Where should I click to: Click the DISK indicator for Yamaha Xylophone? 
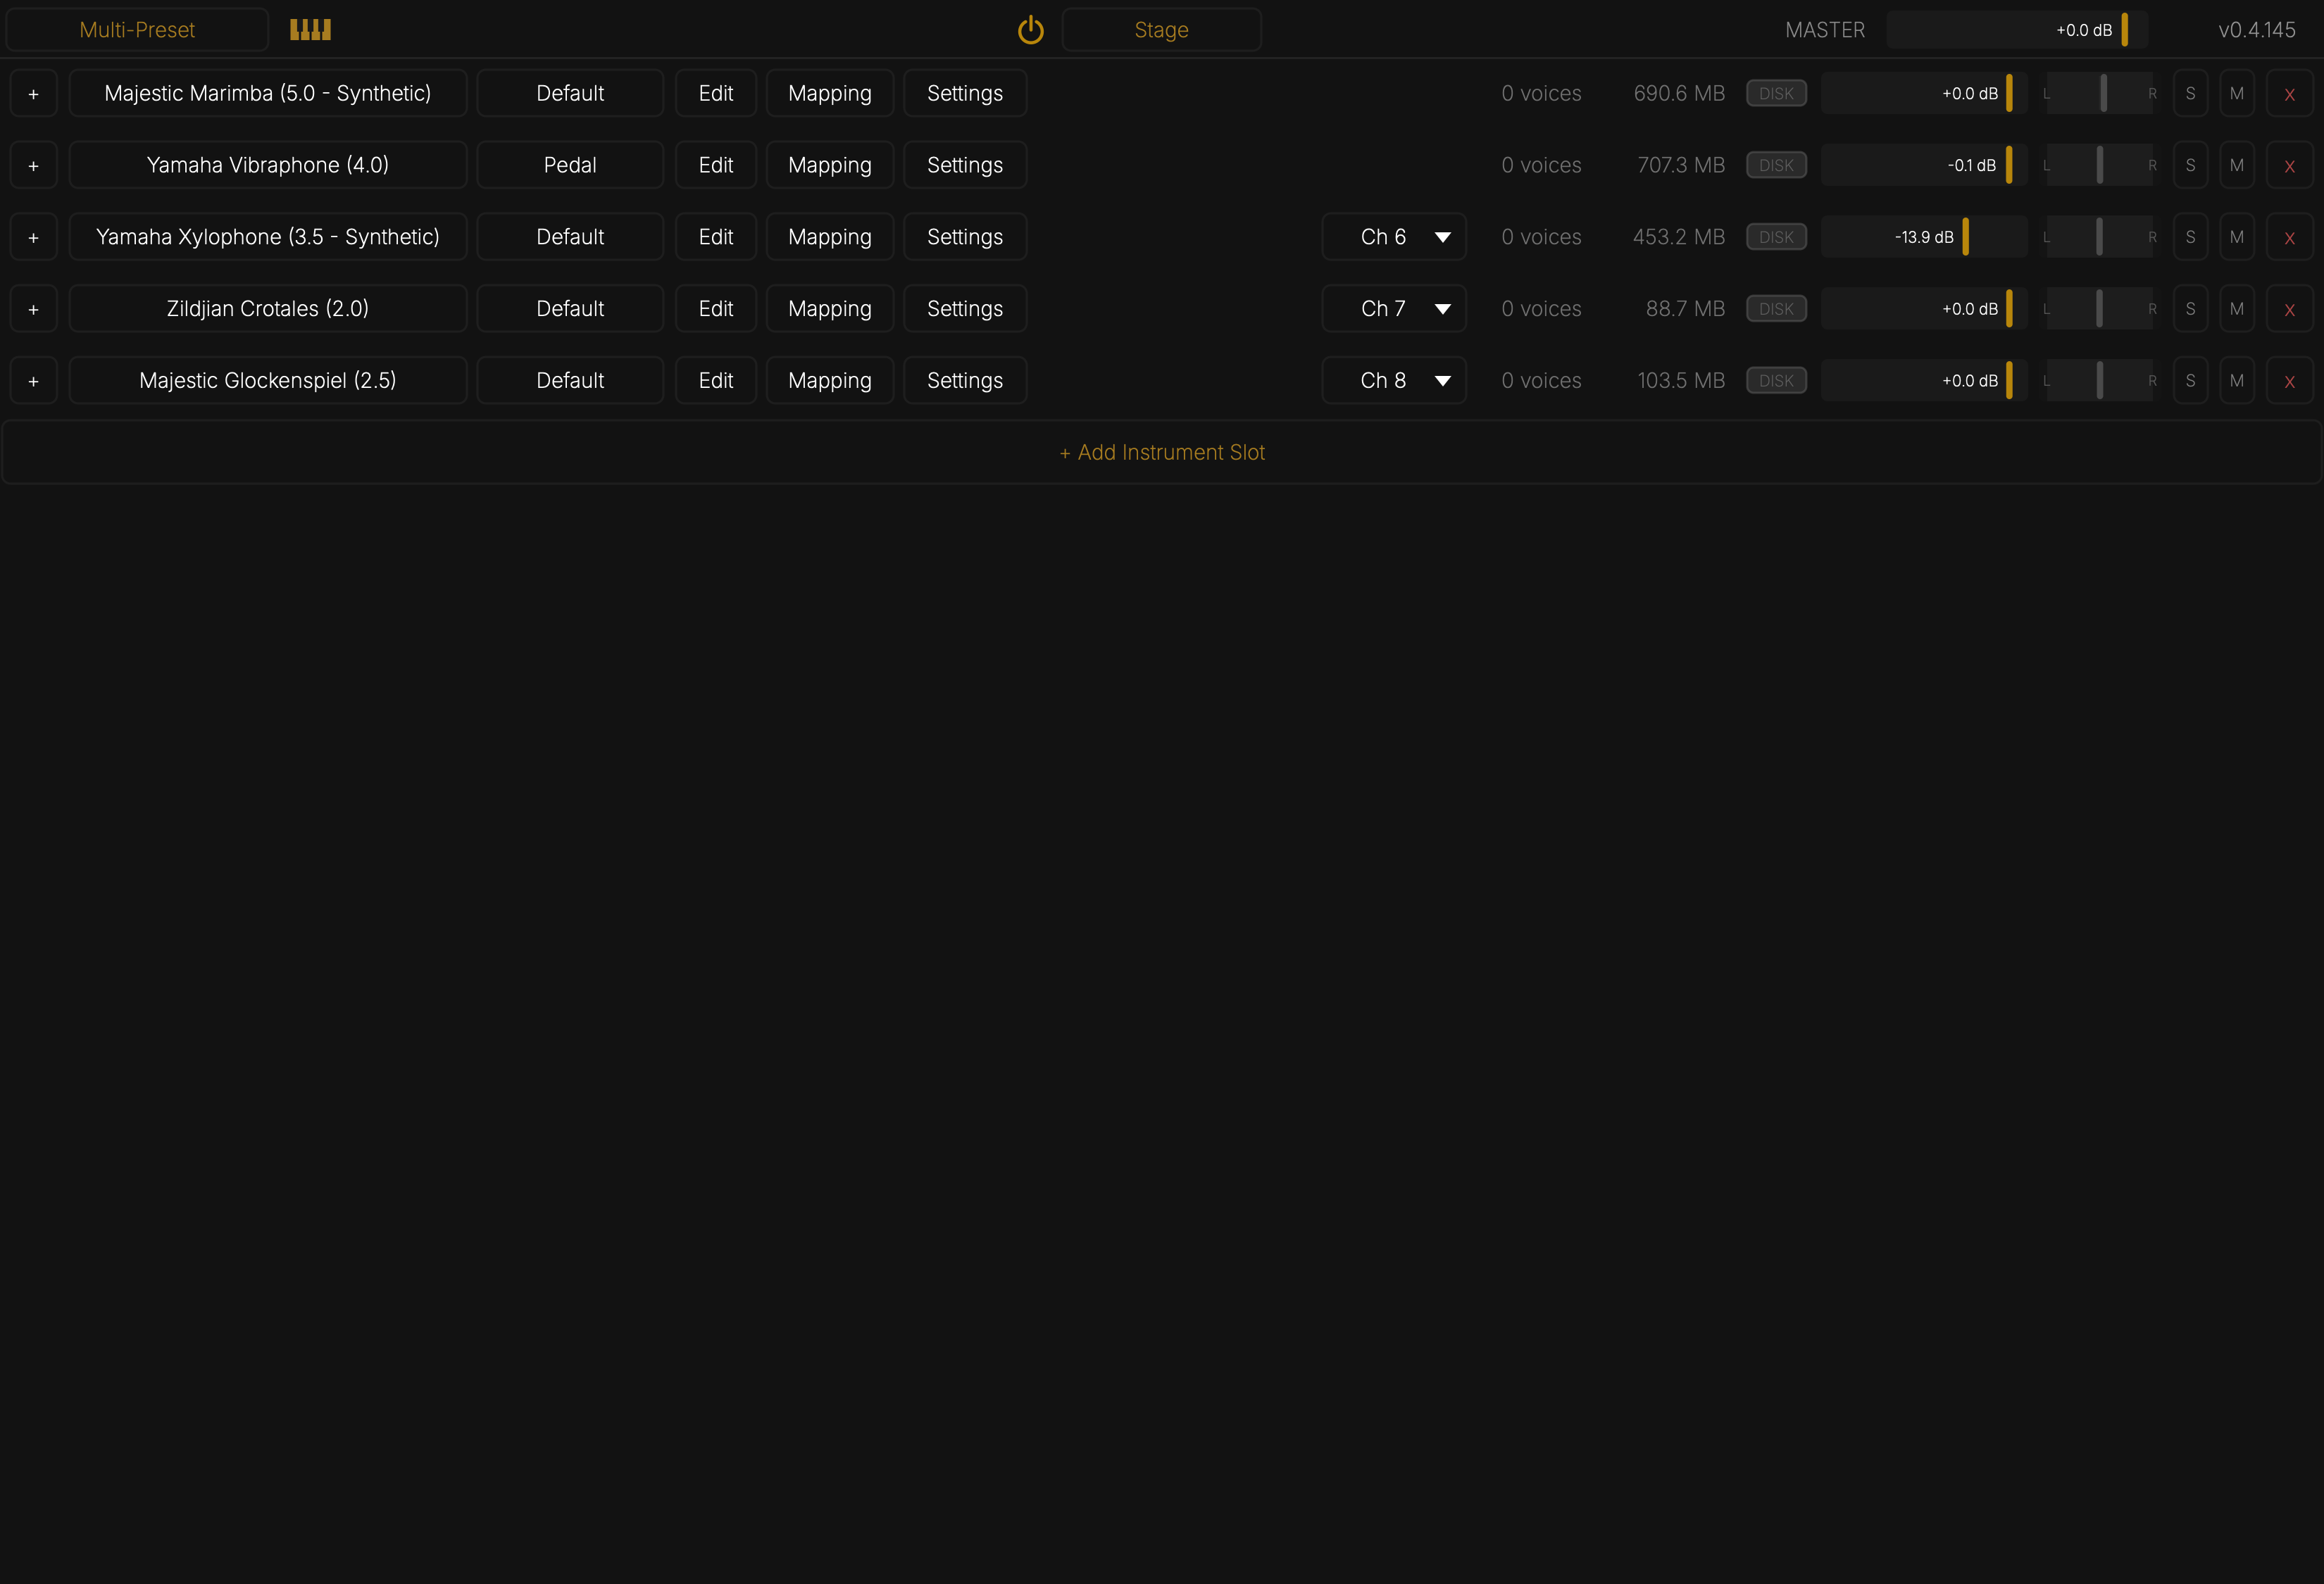pyautogui.click(x=1776, y=237)
